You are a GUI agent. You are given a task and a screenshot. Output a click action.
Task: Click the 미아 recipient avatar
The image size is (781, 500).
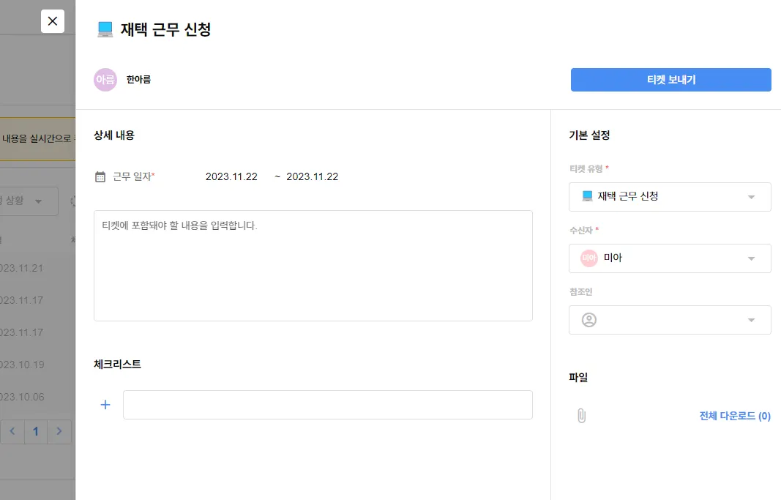(589, 258)
